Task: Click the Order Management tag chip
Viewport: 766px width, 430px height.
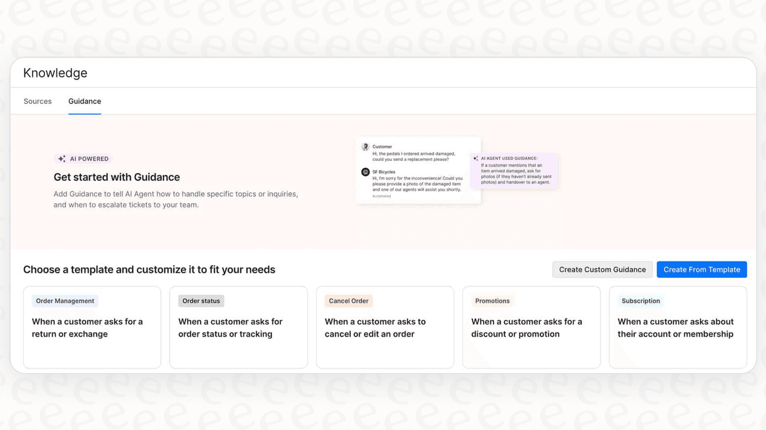Action: click(x=64, y=301)
